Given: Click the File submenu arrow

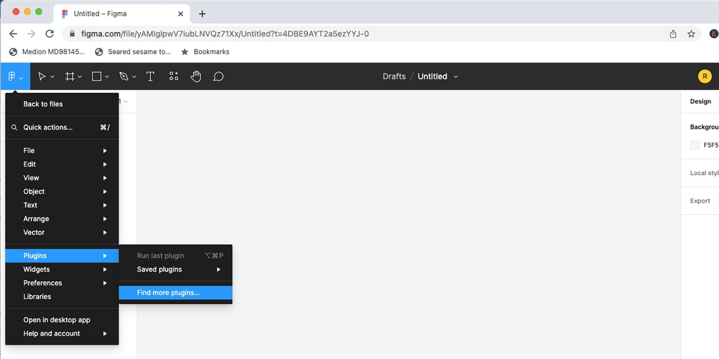Looking at the screenshot, I should click(105, 151).
